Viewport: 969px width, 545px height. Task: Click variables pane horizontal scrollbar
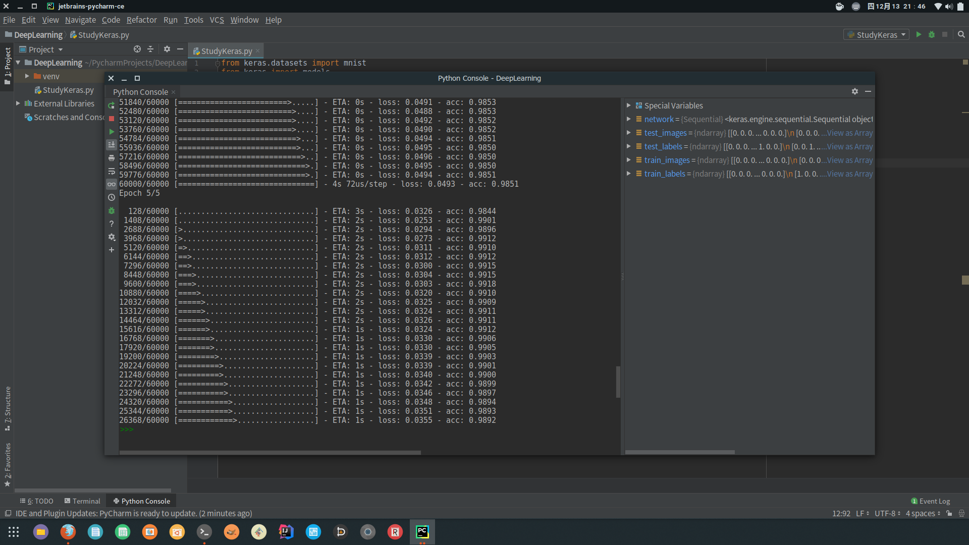(680, 452)
